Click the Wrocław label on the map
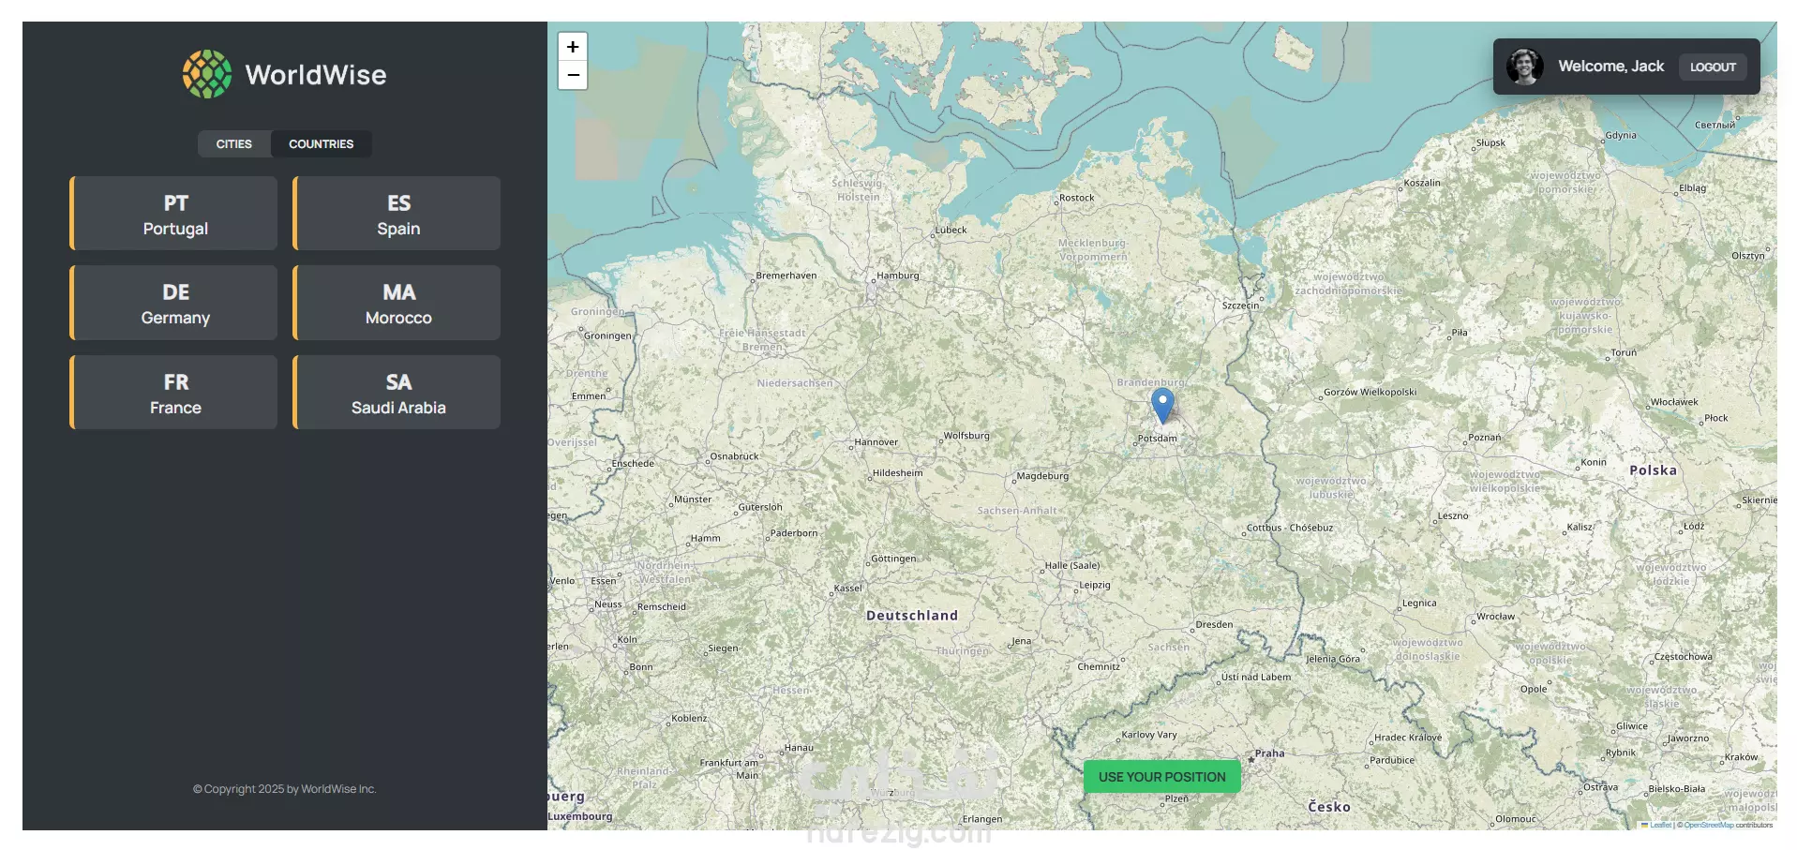Viewport: 1797px width, 850px height. click(1495, 617)
